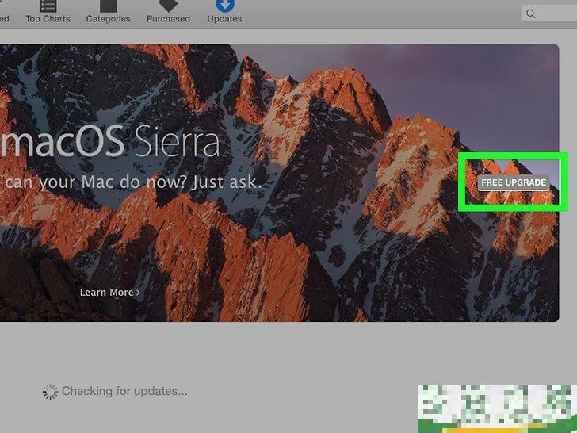This screenshot has height=433, width=577.
Task: Click the Top Charts list icon
Action: tap(48, 6)
